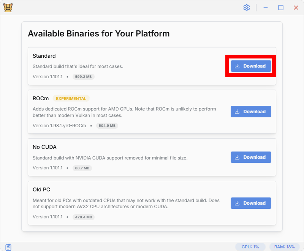This screenshot has height=251, width=304.
Task: Select the Old PC card title
Action: tap(41, 189)
